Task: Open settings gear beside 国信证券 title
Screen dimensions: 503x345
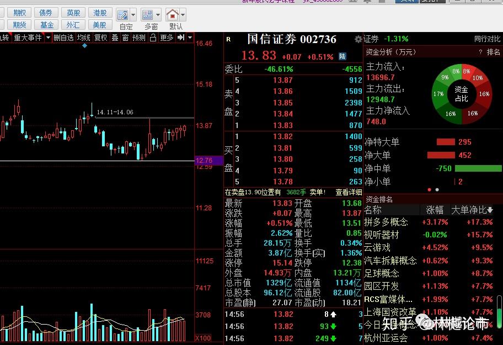Action: tap(358, 39)
